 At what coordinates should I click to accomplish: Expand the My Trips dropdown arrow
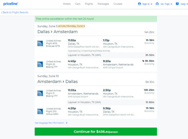point(171,4)
